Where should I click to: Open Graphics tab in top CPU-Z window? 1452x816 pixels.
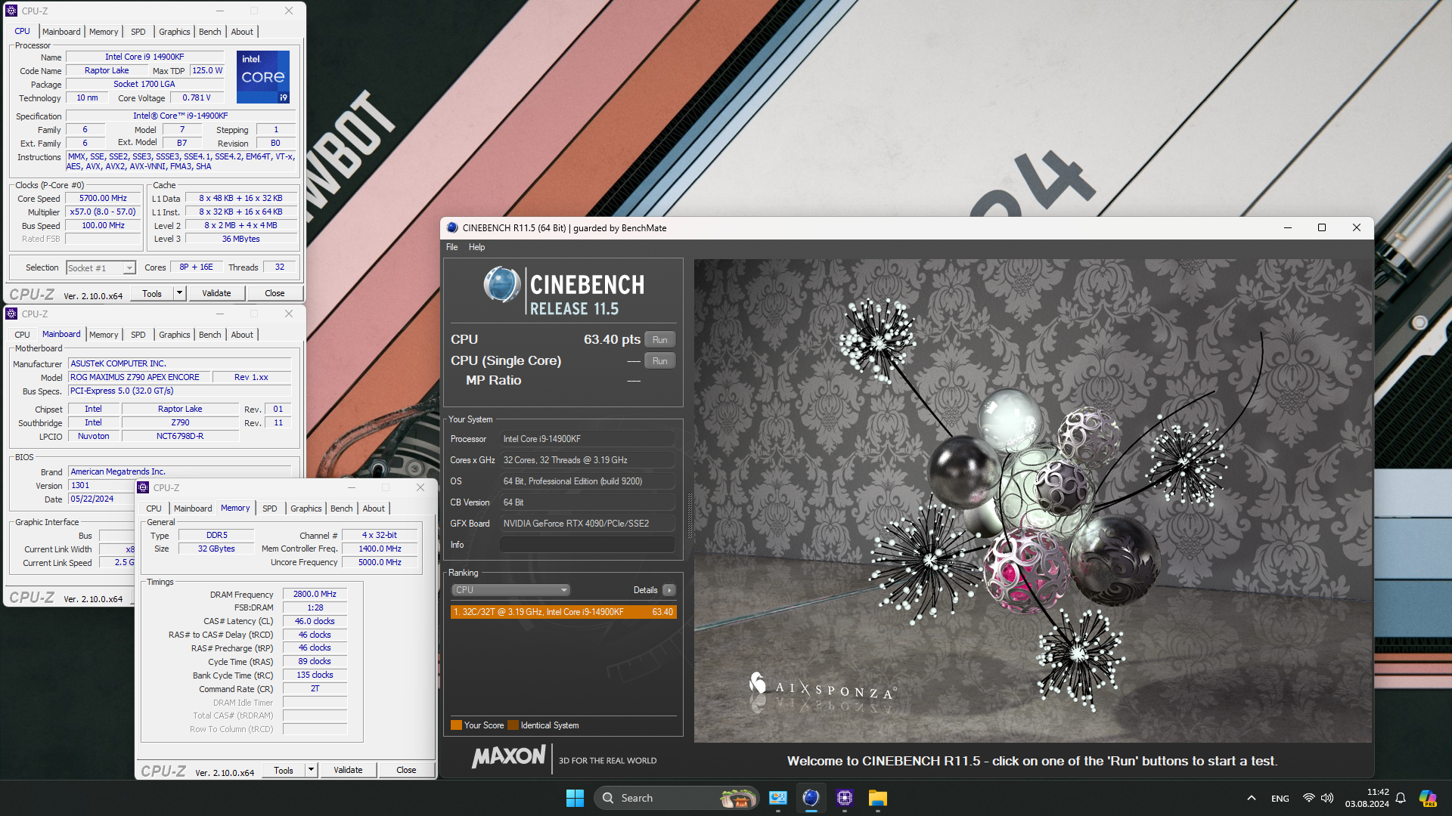[x=175, y=32]
